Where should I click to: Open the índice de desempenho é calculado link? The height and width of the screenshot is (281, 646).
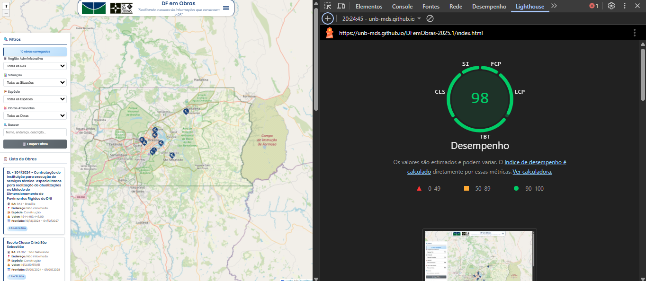point(487,167)
